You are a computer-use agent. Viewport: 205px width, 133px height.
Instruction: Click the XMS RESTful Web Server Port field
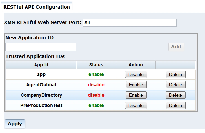pyautogui.click(x=129, y=23)
